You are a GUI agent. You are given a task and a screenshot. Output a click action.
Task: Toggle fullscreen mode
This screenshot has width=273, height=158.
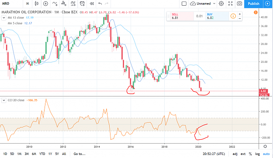230,3
